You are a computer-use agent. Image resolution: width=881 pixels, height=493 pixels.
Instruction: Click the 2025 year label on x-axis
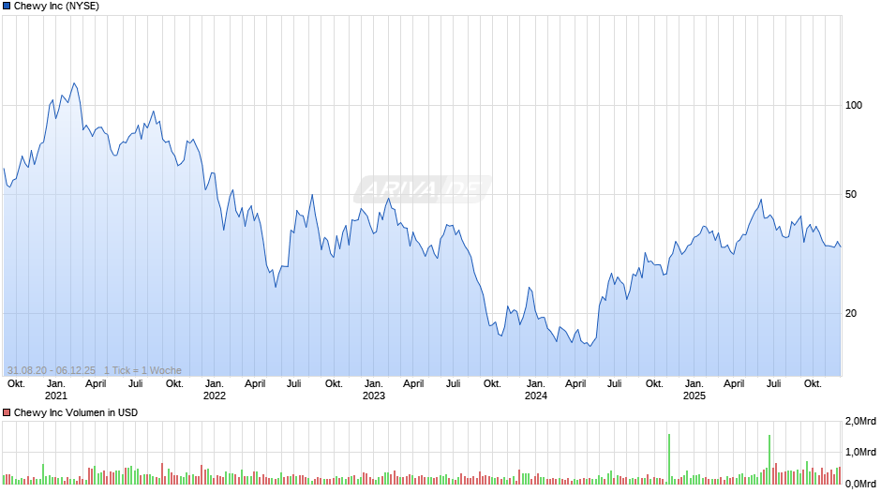click(x=694, y=396)
